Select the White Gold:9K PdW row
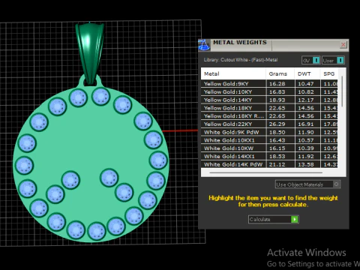This screenshot has width=360, height=270. 269,132
